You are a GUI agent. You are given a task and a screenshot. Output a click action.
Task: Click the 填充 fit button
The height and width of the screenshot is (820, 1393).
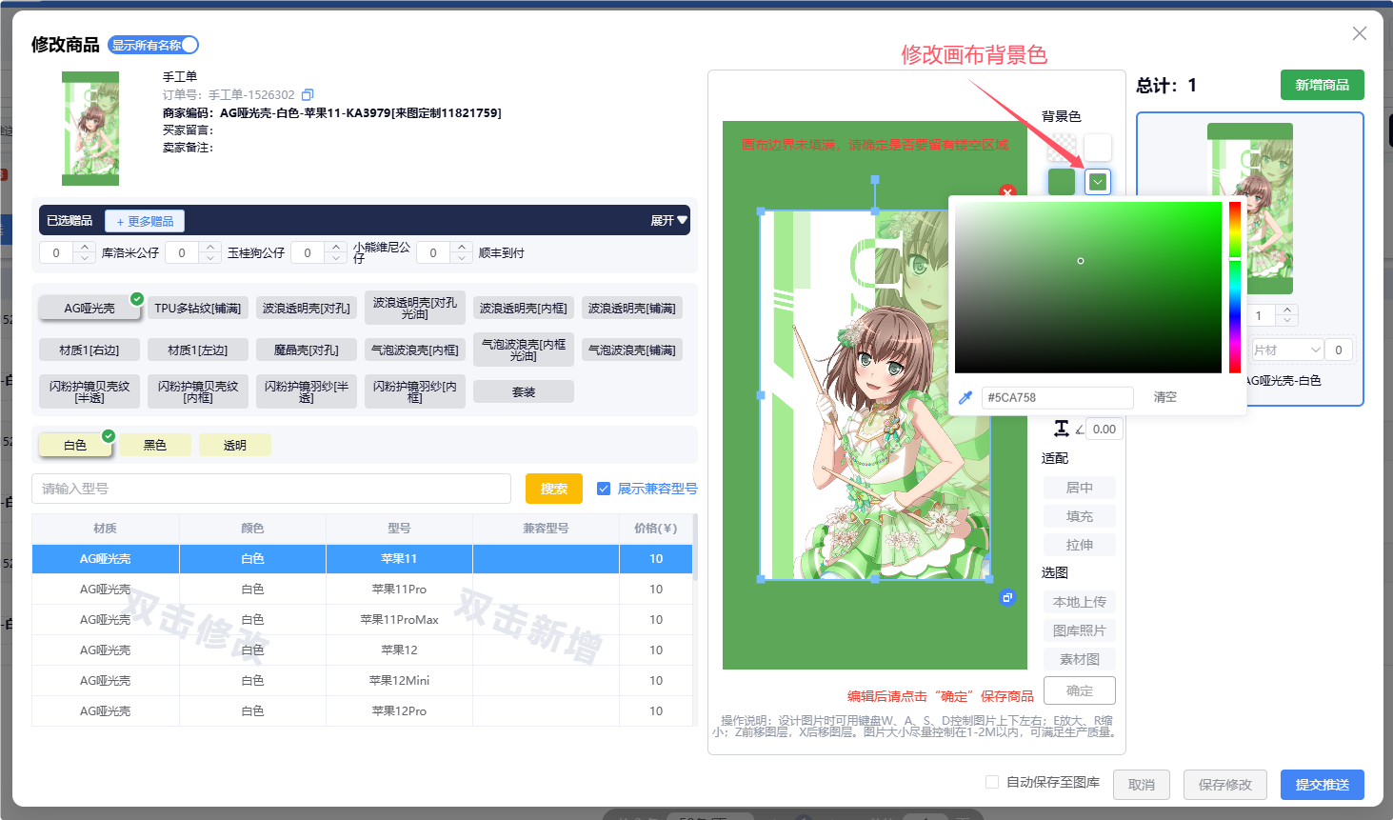pyautogui.click(x=1080, y=516)
